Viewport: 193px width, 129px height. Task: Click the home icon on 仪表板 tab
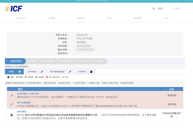pos(20,72)
